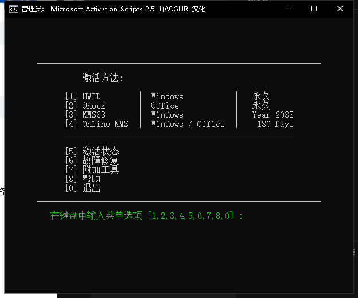Click the 180 Days text

[x=275, y=124]
